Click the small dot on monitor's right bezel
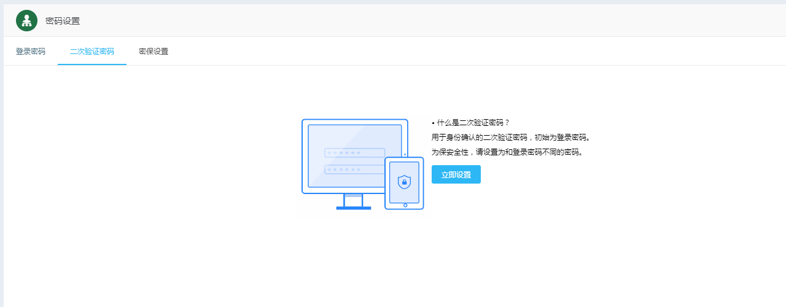 tap(405, 154)
